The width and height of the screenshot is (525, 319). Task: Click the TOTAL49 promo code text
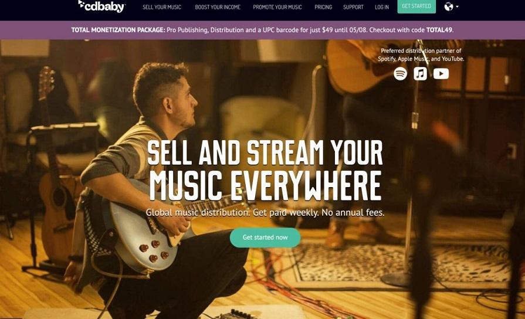click(x=439, y=30)
